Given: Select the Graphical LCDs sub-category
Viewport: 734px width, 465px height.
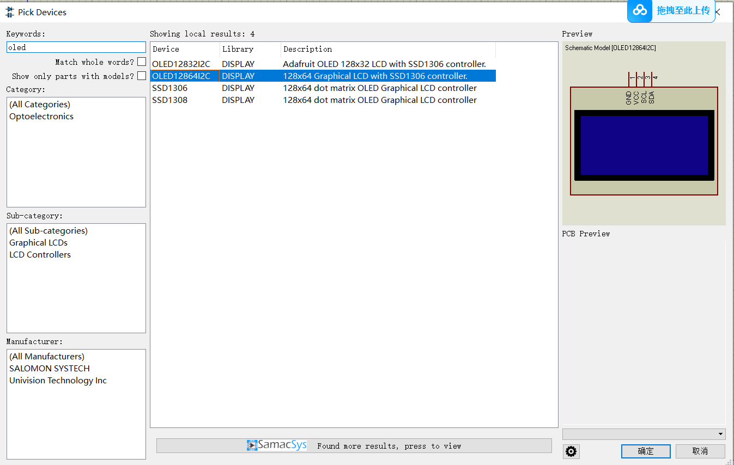Looking at the screenshot, I should pyautogui.click(x=38, y=242).
